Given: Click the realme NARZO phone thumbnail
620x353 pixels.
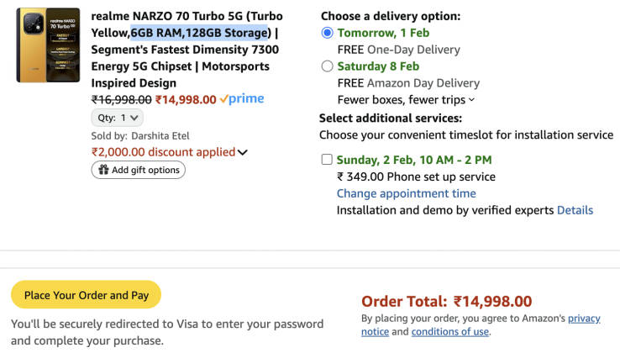Looking at the screenshot, I should pos(48,45).
